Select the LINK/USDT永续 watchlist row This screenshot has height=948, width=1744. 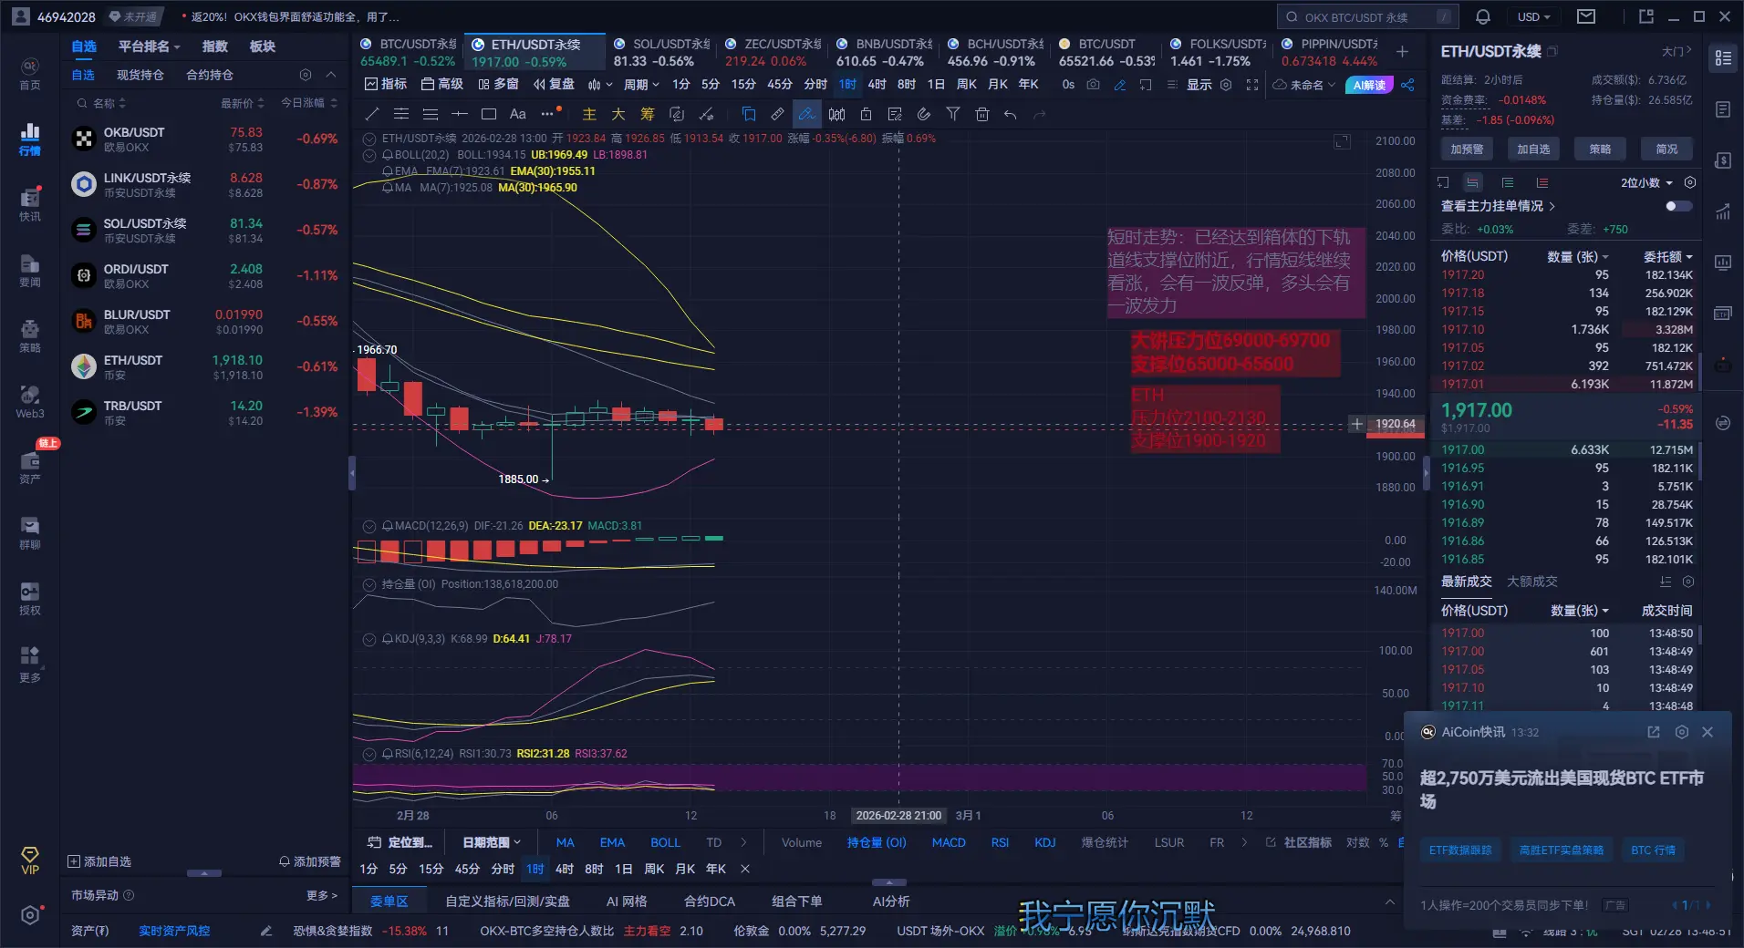coord(204,184)
